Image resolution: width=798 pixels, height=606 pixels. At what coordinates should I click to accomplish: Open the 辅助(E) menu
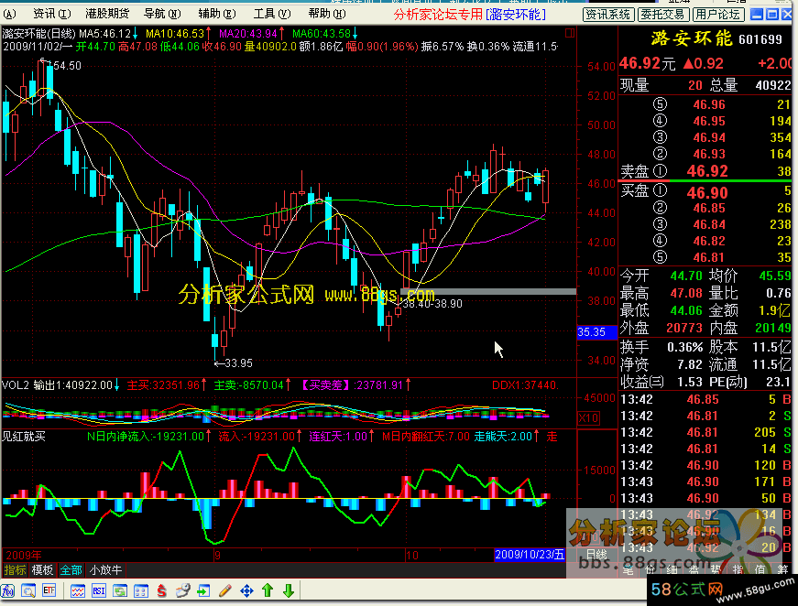click(217, 13)
